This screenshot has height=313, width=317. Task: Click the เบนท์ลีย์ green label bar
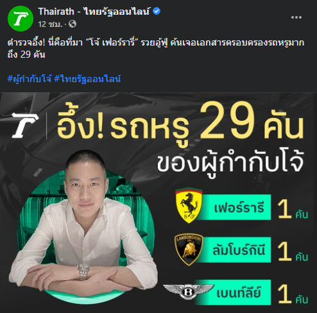pos(234,292)
